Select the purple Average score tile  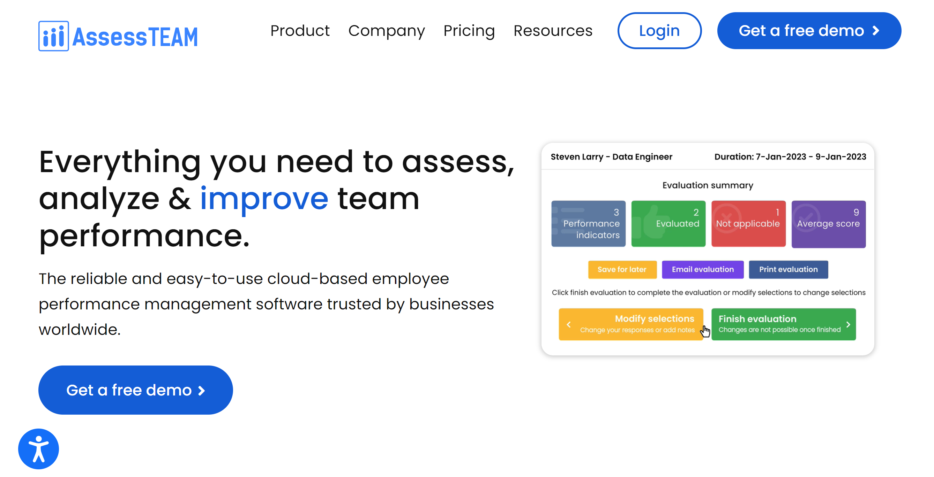[x=828, y=223]
